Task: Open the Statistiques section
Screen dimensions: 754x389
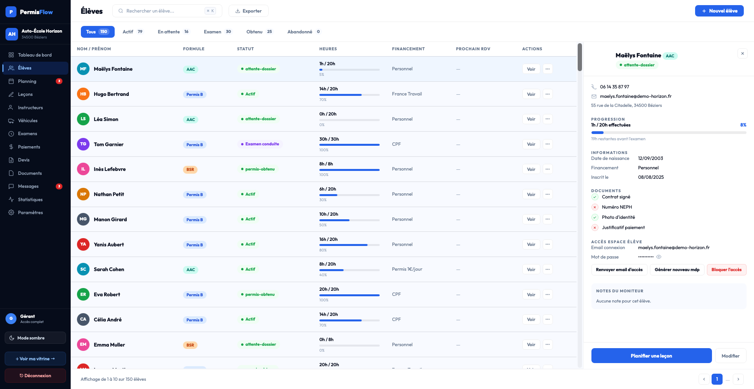Action: 35,200
